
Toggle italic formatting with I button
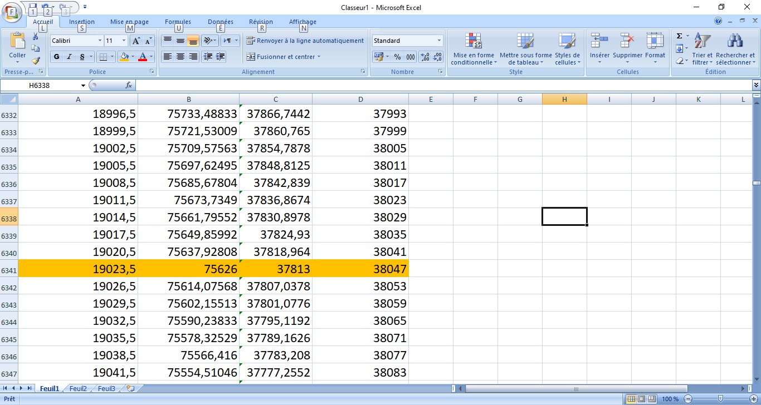point(70,57)
